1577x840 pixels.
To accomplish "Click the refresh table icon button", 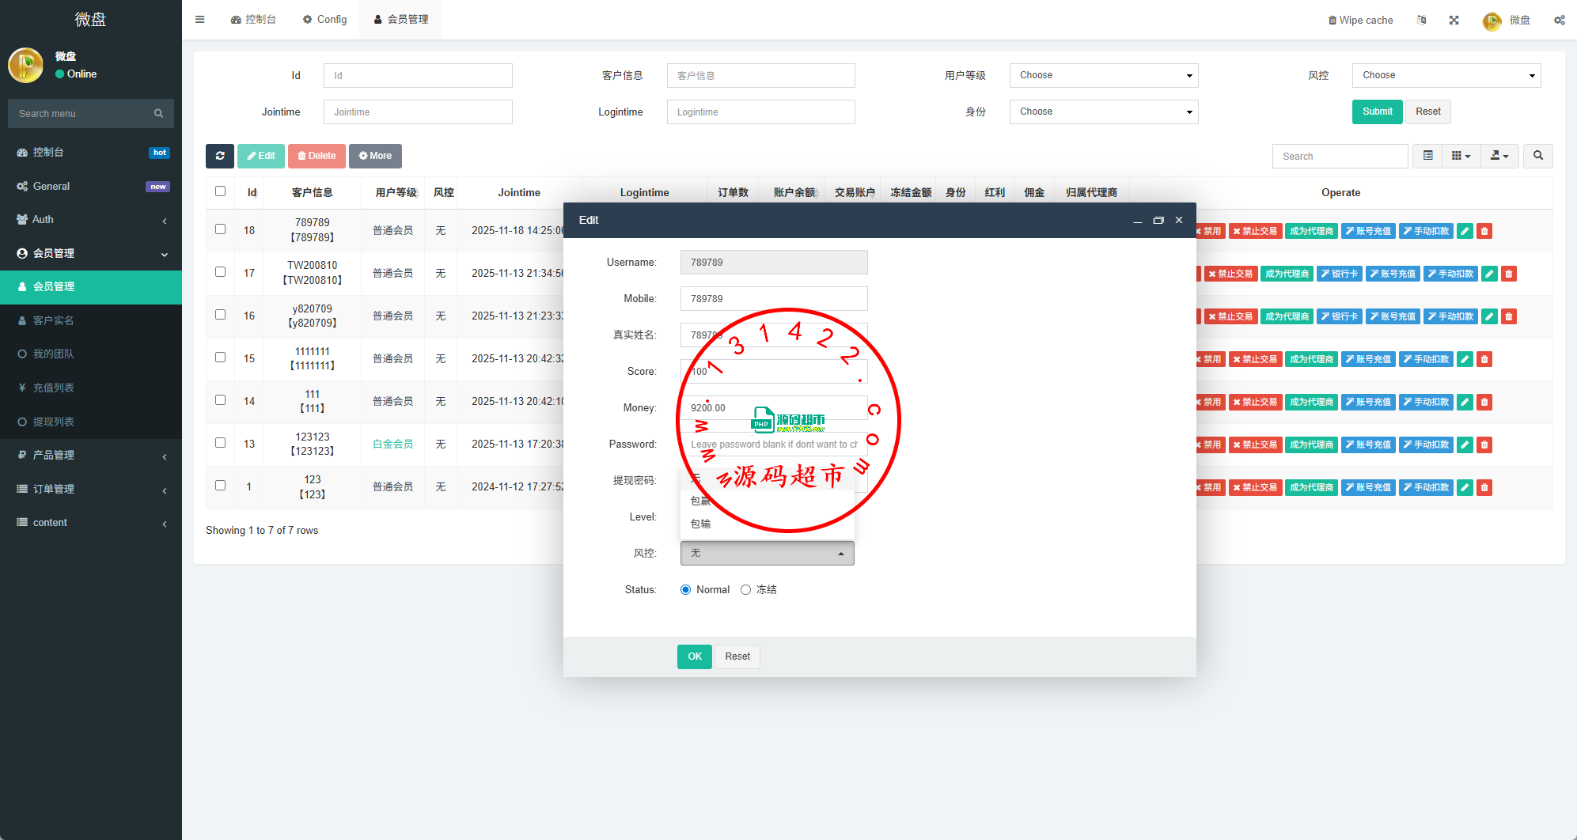I will click(x=219, y=156).
